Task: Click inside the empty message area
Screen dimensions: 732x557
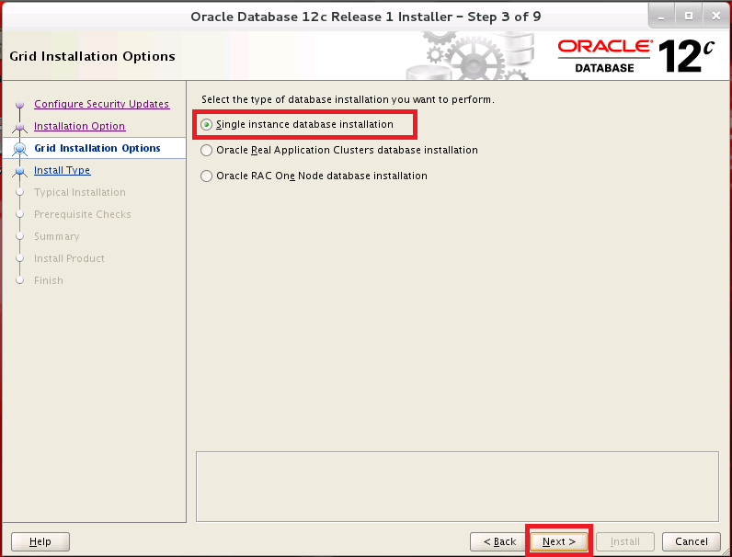Action: 457,486
